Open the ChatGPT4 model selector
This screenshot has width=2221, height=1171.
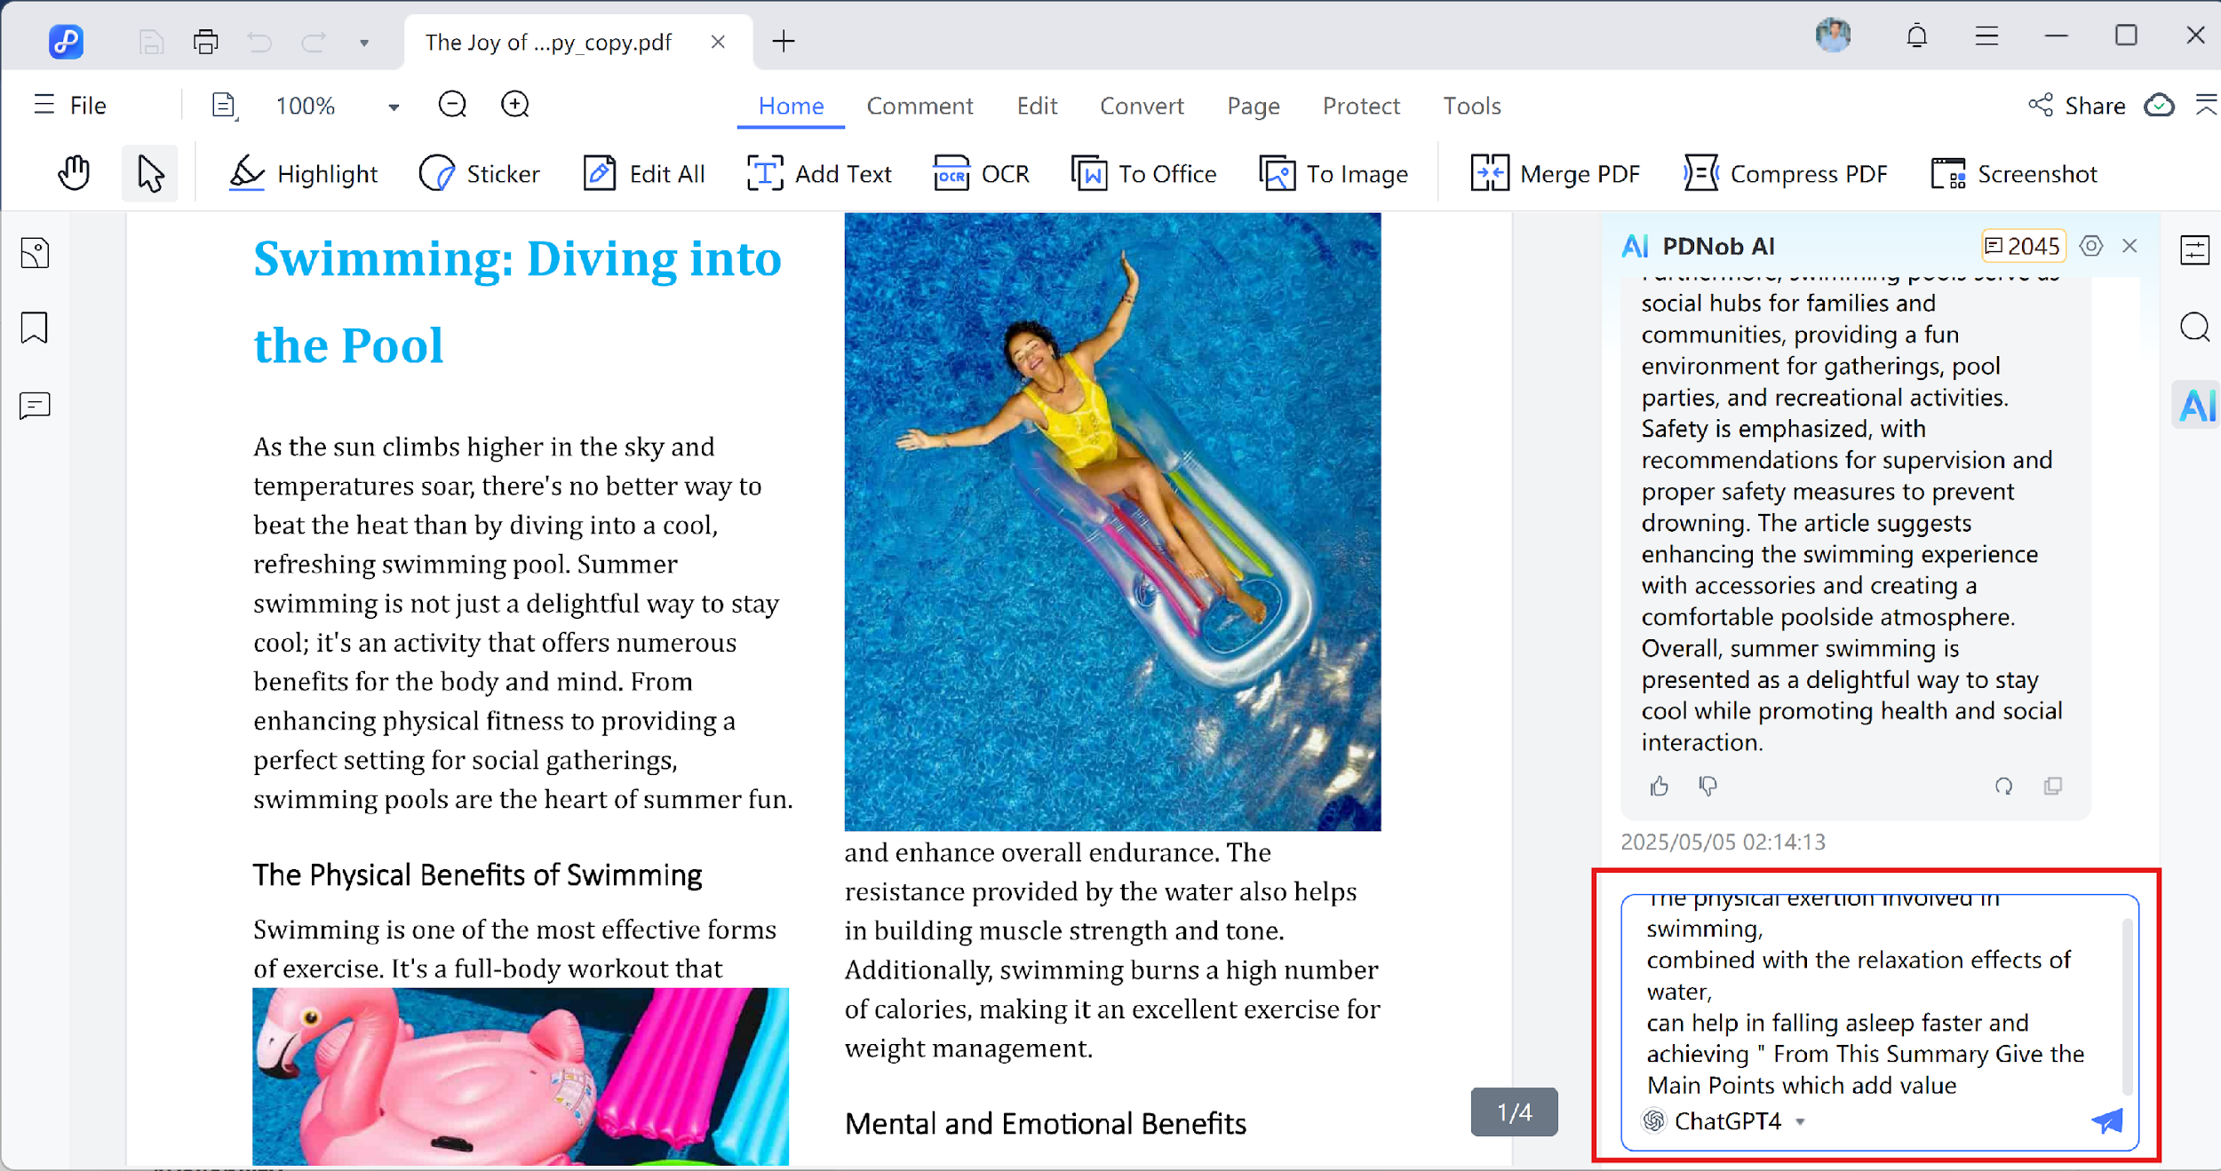click(x=1726, y=1121)
